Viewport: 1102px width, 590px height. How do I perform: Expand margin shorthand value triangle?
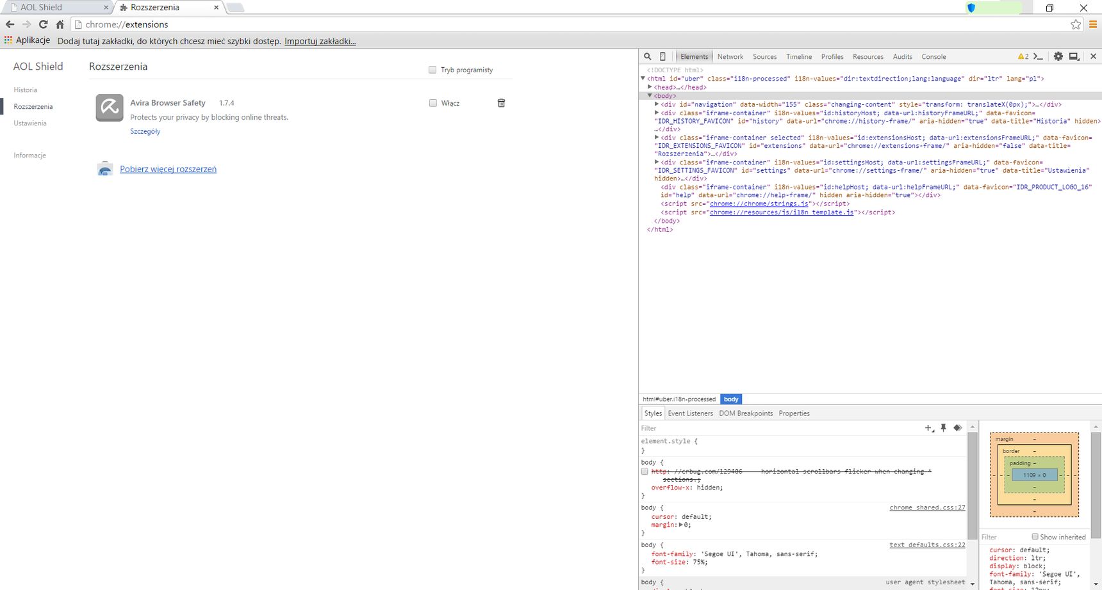point(681,525)
